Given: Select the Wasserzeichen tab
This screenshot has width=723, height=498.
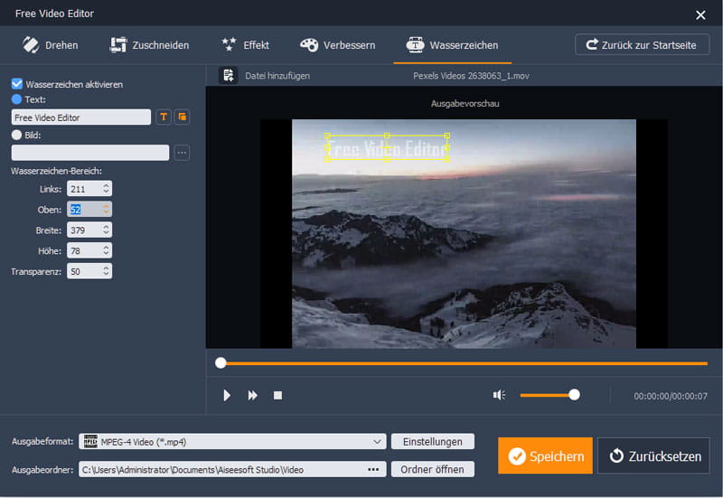Looking at the screenshot, I should 452,45.
